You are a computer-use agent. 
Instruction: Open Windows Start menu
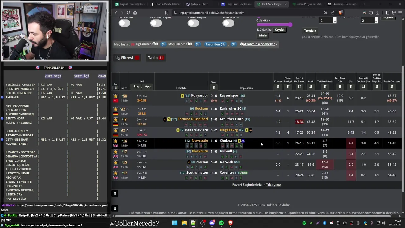pos(175,223)
